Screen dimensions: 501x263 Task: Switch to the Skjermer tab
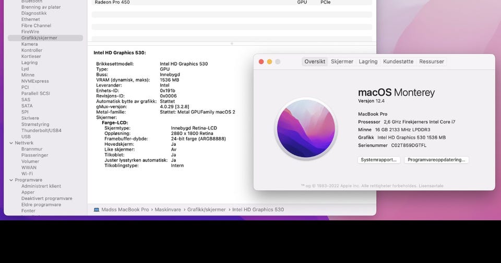[342, 61]
